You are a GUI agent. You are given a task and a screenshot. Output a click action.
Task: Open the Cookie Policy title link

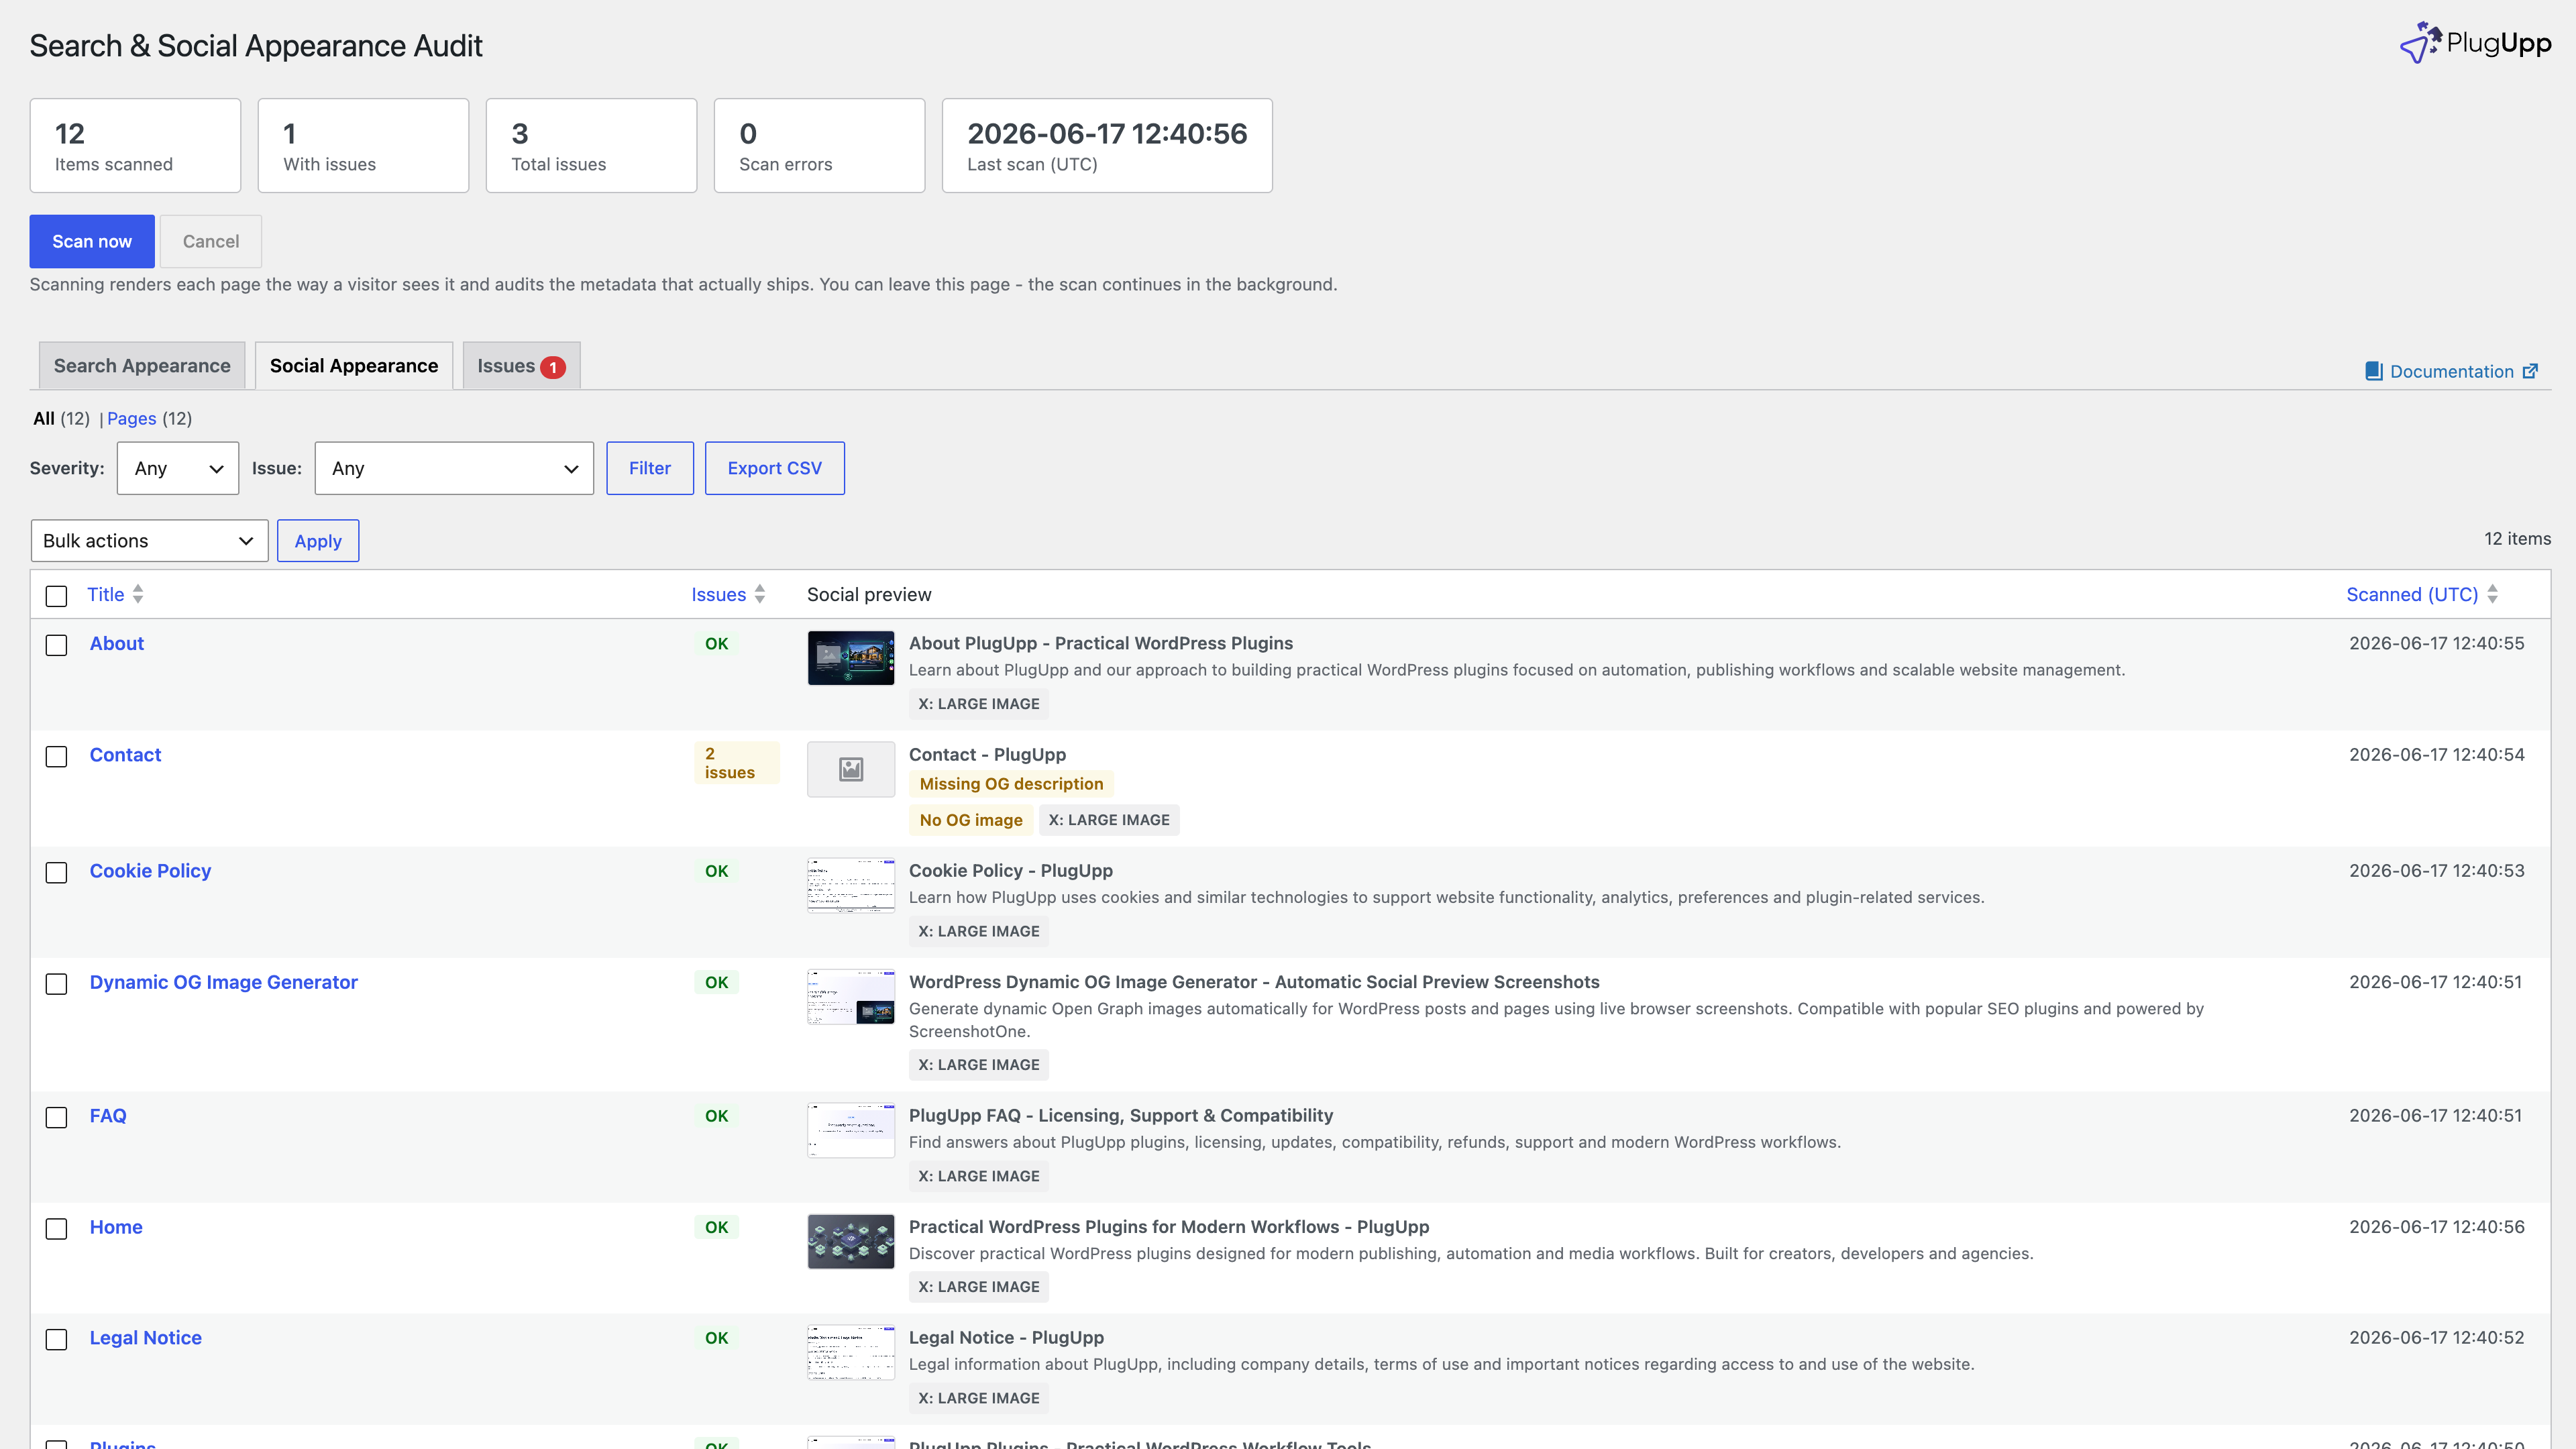click(150, 870)
